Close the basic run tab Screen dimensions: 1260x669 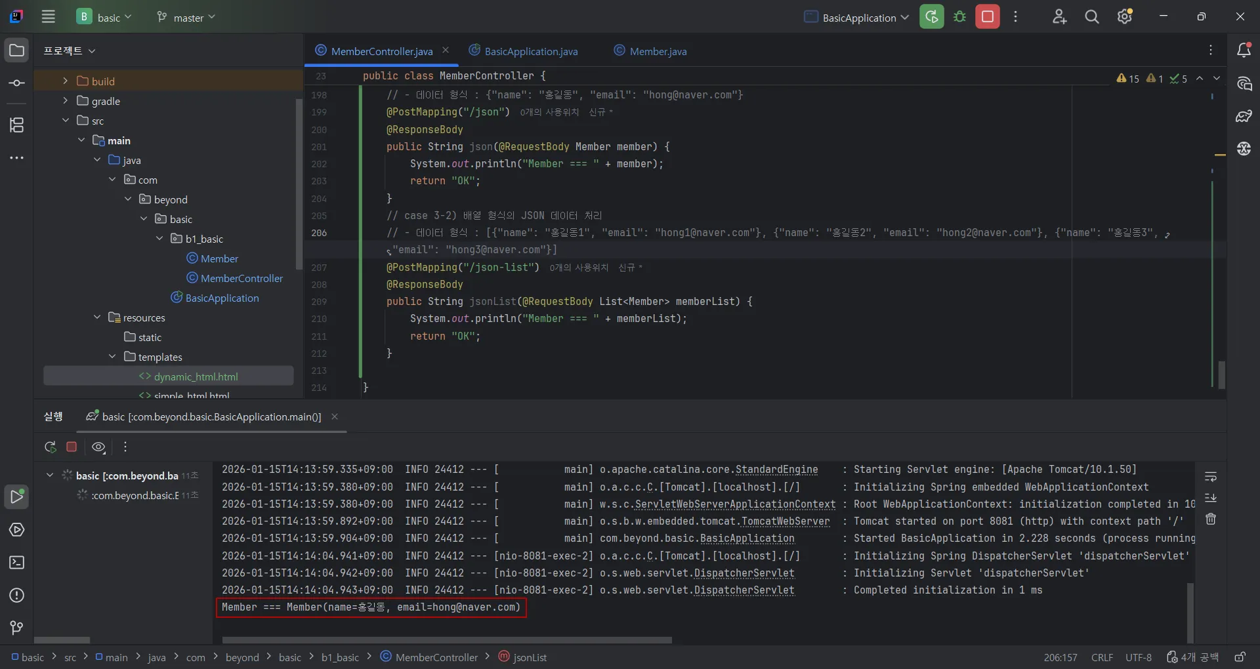click(335, 416)
